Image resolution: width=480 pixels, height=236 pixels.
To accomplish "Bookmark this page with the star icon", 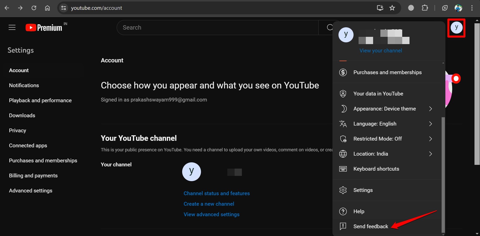I will [x=392, y=8].
